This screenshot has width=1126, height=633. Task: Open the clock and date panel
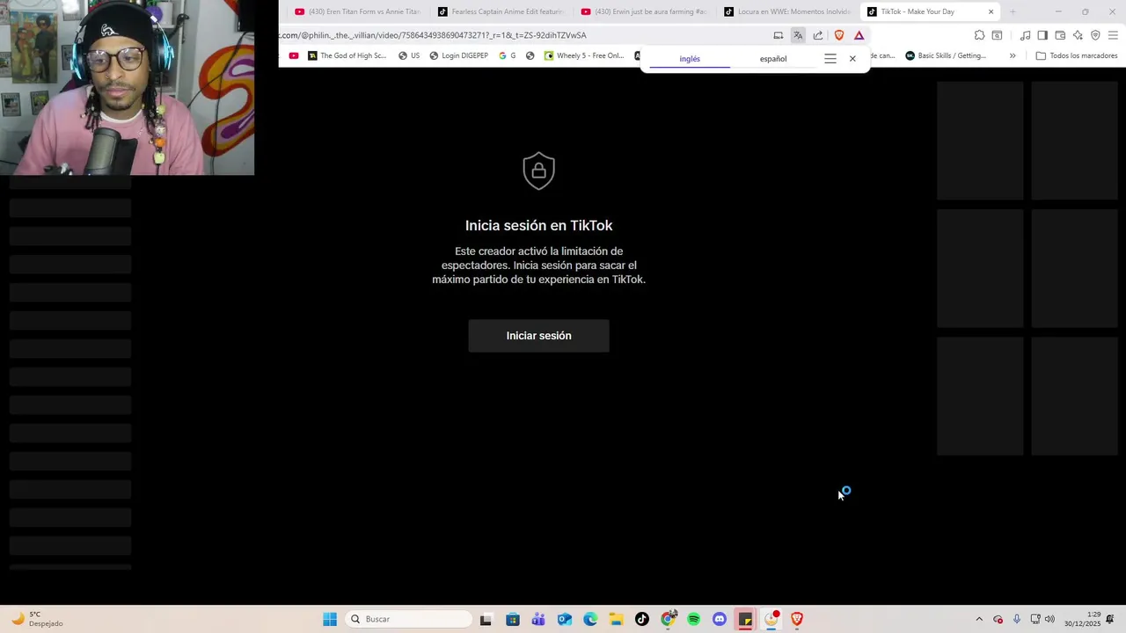tap(1082, 619)
